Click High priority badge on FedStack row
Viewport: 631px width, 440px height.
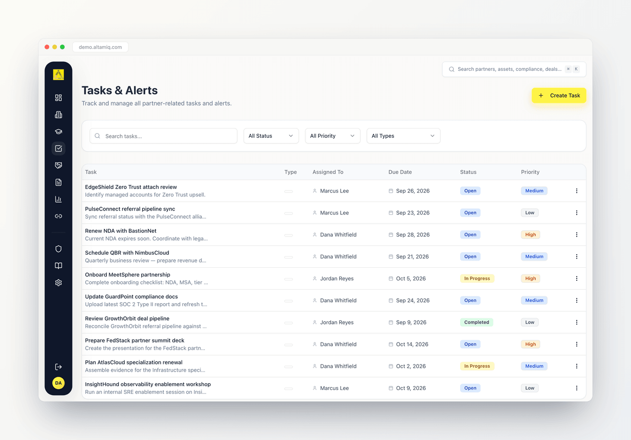pyautogui.click(x=531, y=344)
